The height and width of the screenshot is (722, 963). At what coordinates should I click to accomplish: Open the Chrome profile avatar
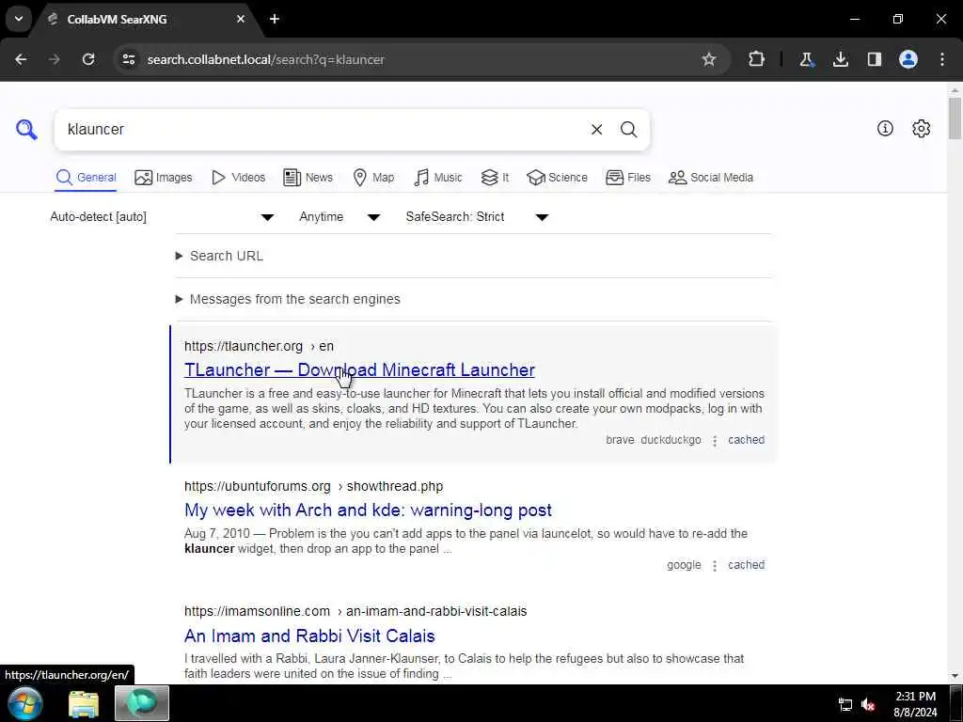(x=908, y=59)
